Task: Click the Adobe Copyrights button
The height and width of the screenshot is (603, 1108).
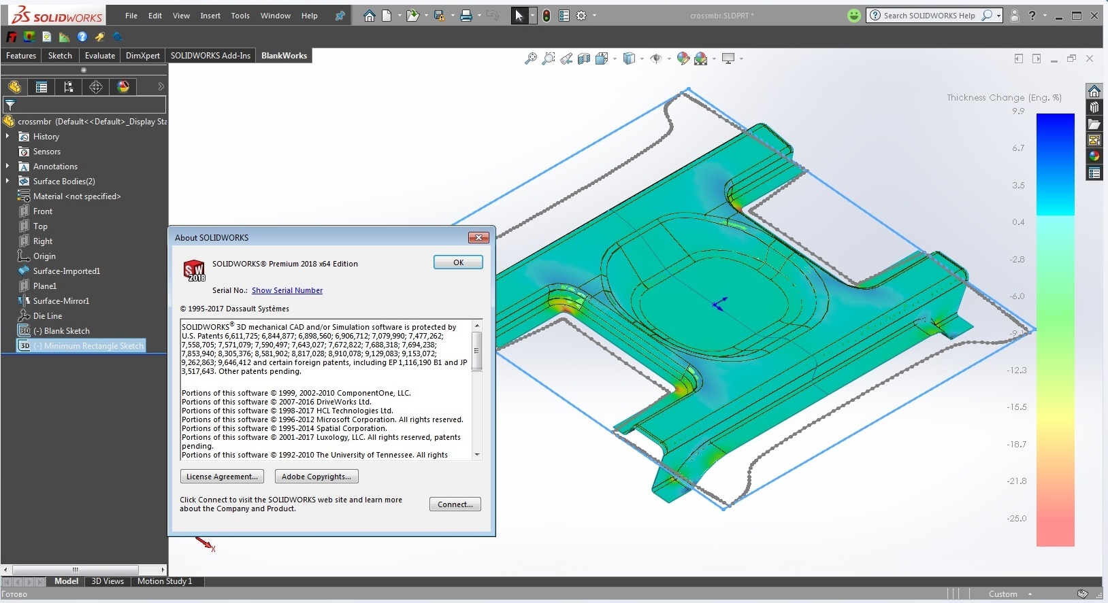Action: (316, 477)
